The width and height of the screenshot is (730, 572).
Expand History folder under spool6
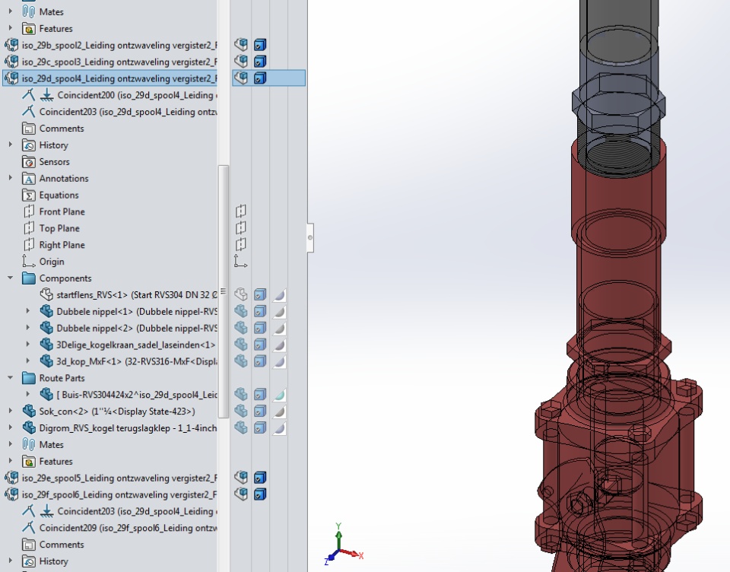(x=10, y=561)
